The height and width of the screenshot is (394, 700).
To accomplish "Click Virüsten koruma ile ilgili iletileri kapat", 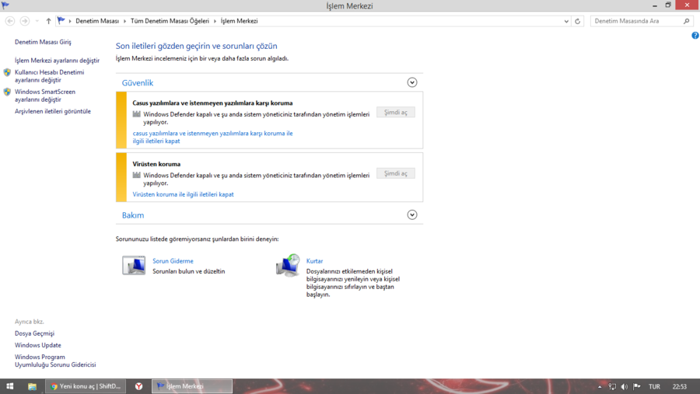I will coord(183,194).
